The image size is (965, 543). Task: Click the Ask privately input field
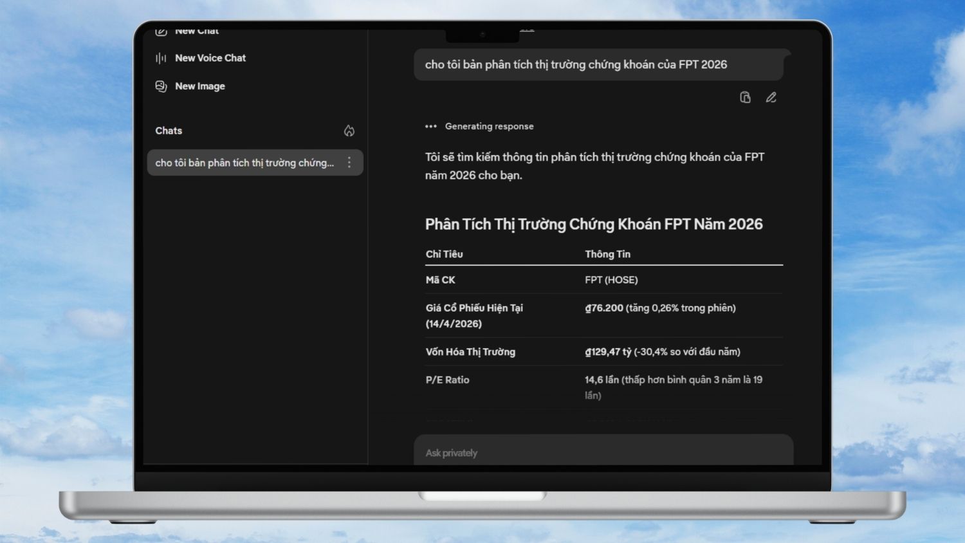[x=603, y=450]
